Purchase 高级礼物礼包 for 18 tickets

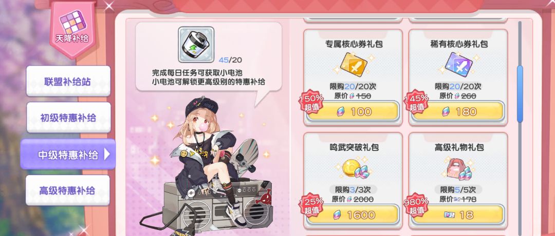(458, 215)
